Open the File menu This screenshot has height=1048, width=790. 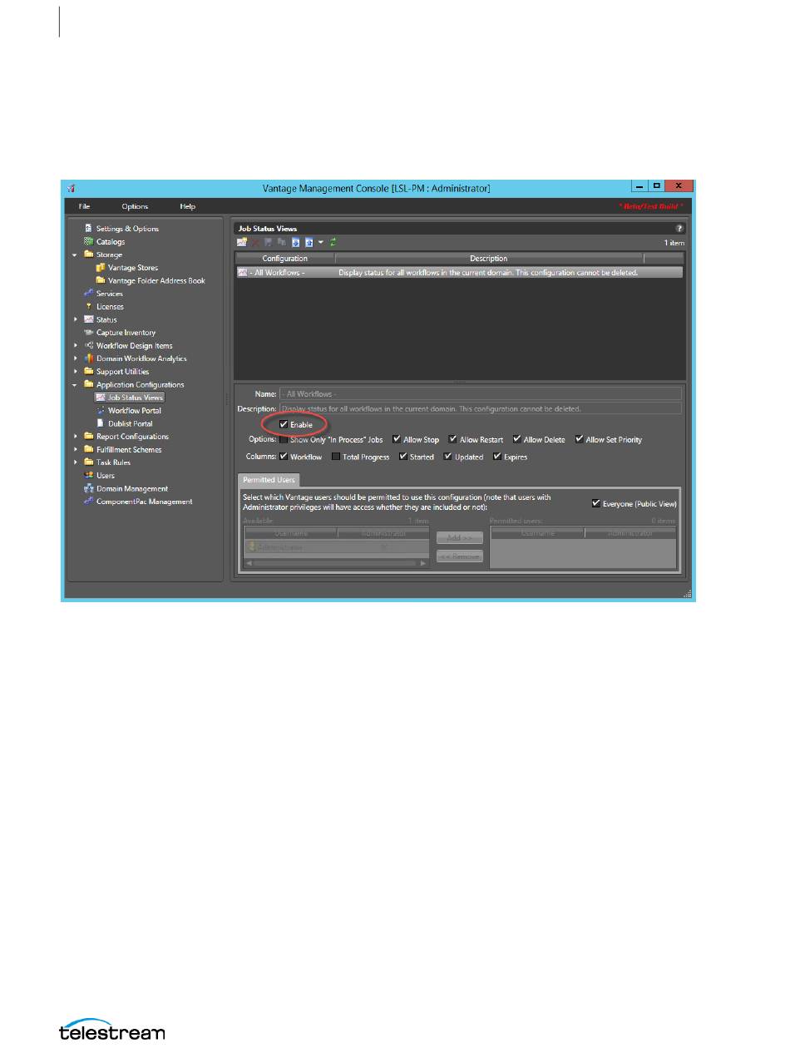(85, 206)
